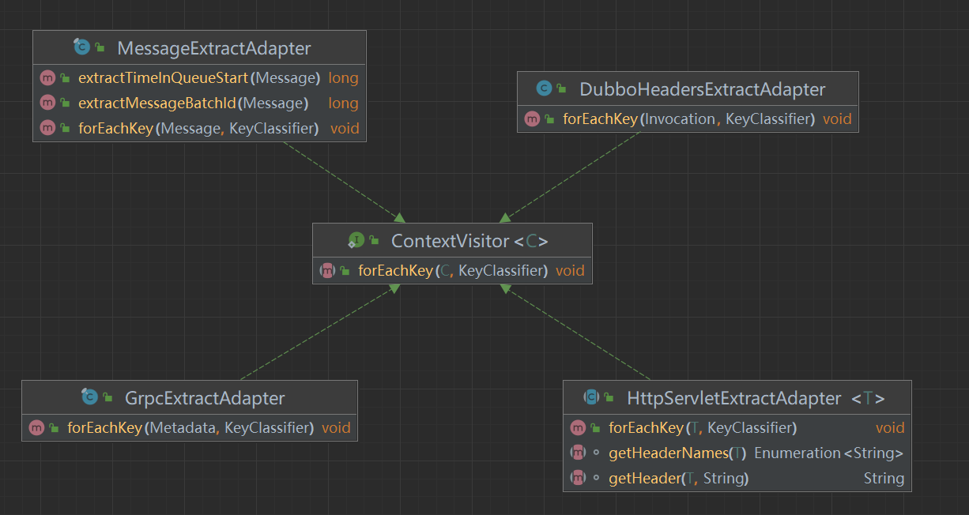Viewport: 969px width, 515px height.
Task: Click the method icon beside extractMessageBatchId
Action: click(46, 103)
